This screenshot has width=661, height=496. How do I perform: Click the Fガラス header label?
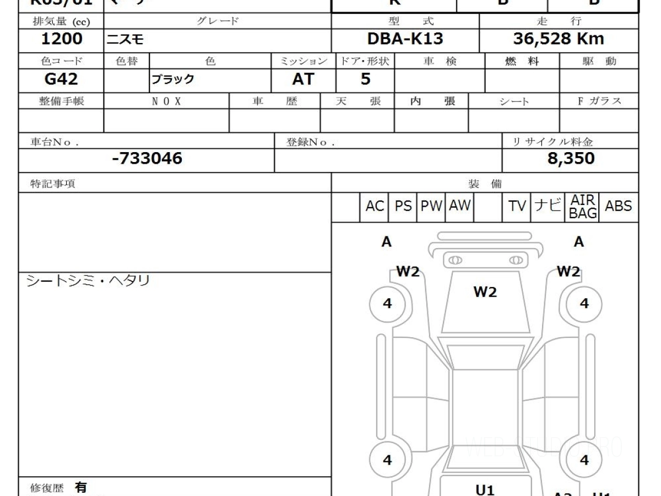[599, 101]
